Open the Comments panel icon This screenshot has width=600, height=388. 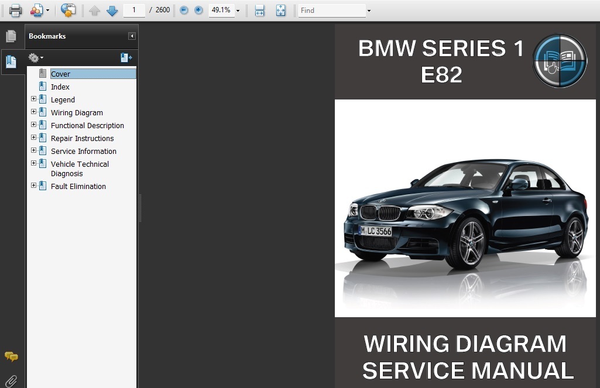pos(11,356)
